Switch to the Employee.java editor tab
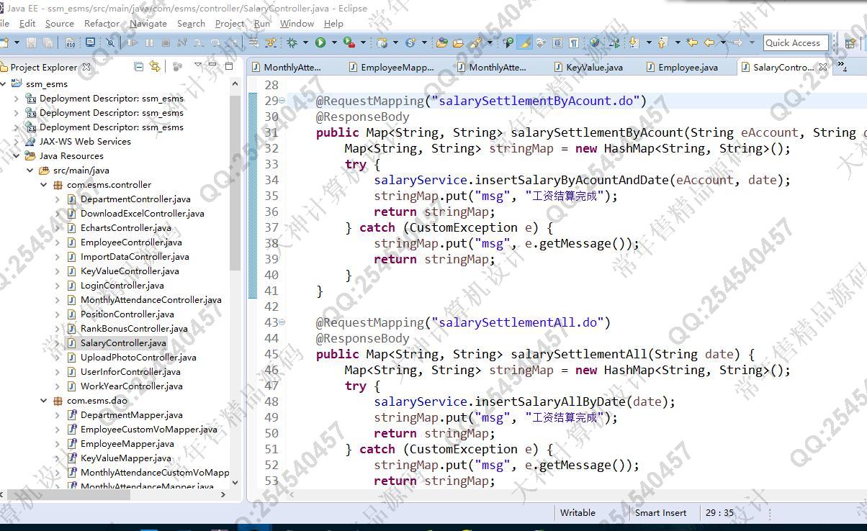Image resolution: width=867 pixels, height=531 pixels. coord(683,67)
